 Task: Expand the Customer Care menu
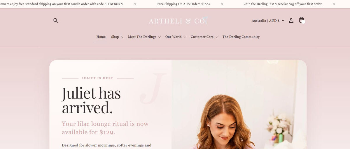coord(204,37)
